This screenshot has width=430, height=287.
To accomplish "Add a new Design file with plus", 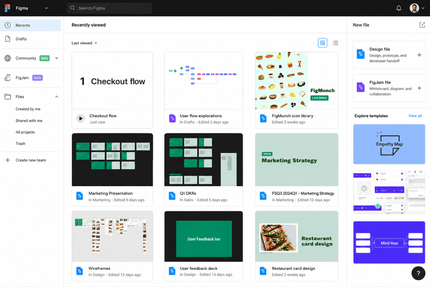I will coord(419,55).
